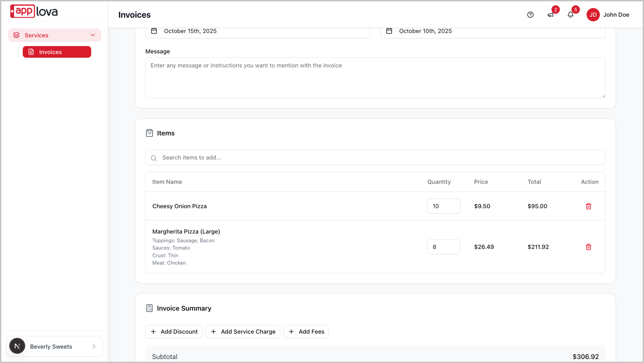The image size is (644, 363).
Task: Open the notifications bell
Action: (x=571, y=15)
